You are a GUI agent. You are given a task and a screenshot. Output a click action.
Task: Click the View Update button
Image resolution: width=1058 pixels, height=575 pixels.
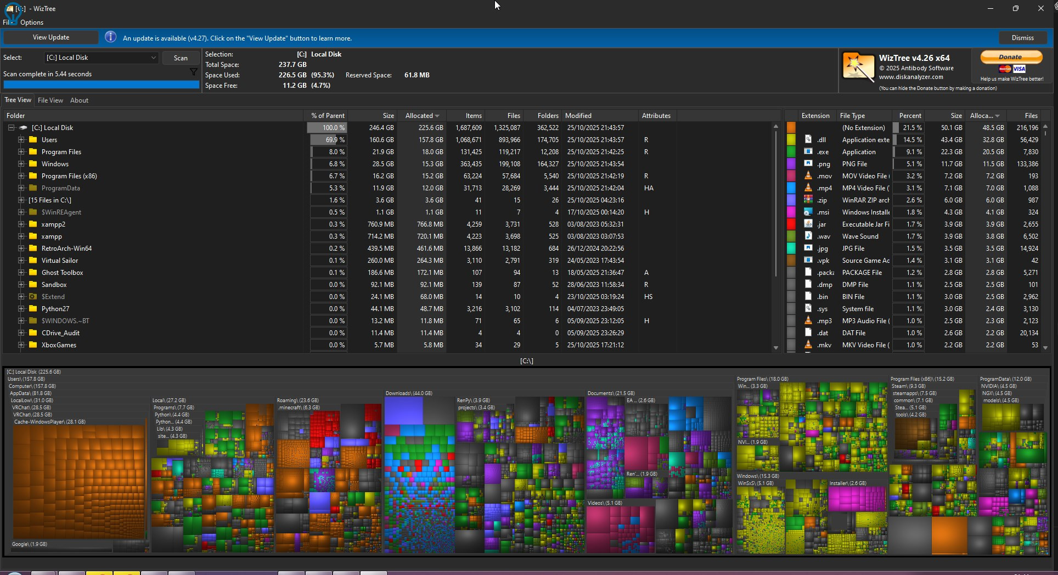click(51, 37)
